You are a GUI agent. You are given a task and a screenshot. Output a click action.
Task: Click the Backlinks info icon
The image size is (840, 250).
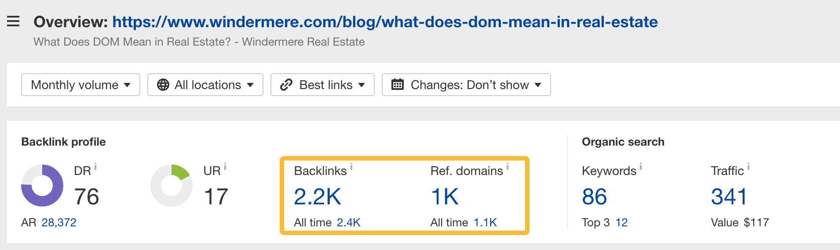351,167
